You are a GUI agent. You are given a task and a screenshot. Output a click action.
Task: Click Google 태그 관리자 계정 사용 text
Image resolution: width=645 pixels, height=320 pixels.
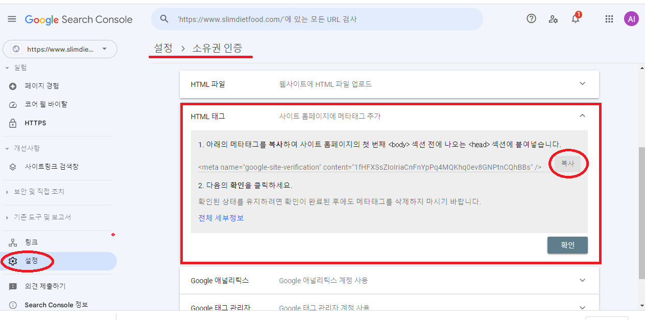pos(324,308)
